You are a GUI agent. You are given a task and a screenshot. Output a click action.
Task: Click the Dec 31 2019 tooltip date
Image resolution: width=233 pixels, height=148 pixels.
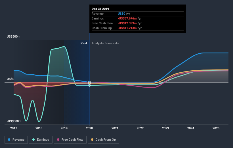(100, 9)
